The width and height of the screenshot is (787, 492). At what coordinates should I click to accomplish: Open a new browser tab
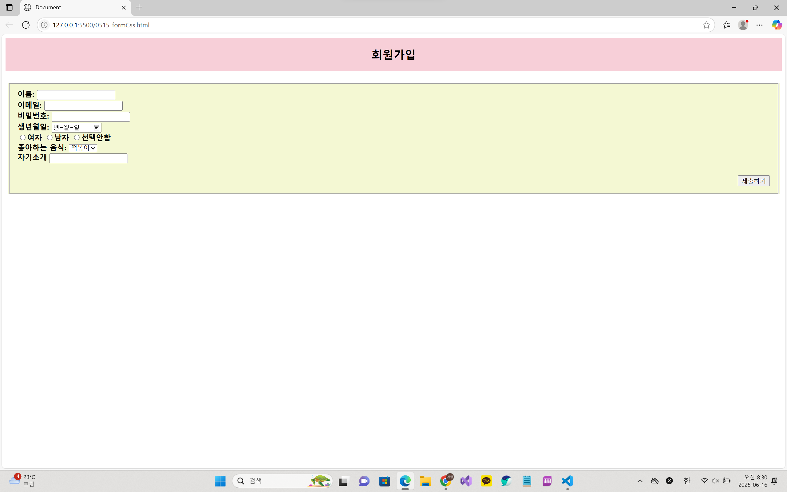click(139, 7)
